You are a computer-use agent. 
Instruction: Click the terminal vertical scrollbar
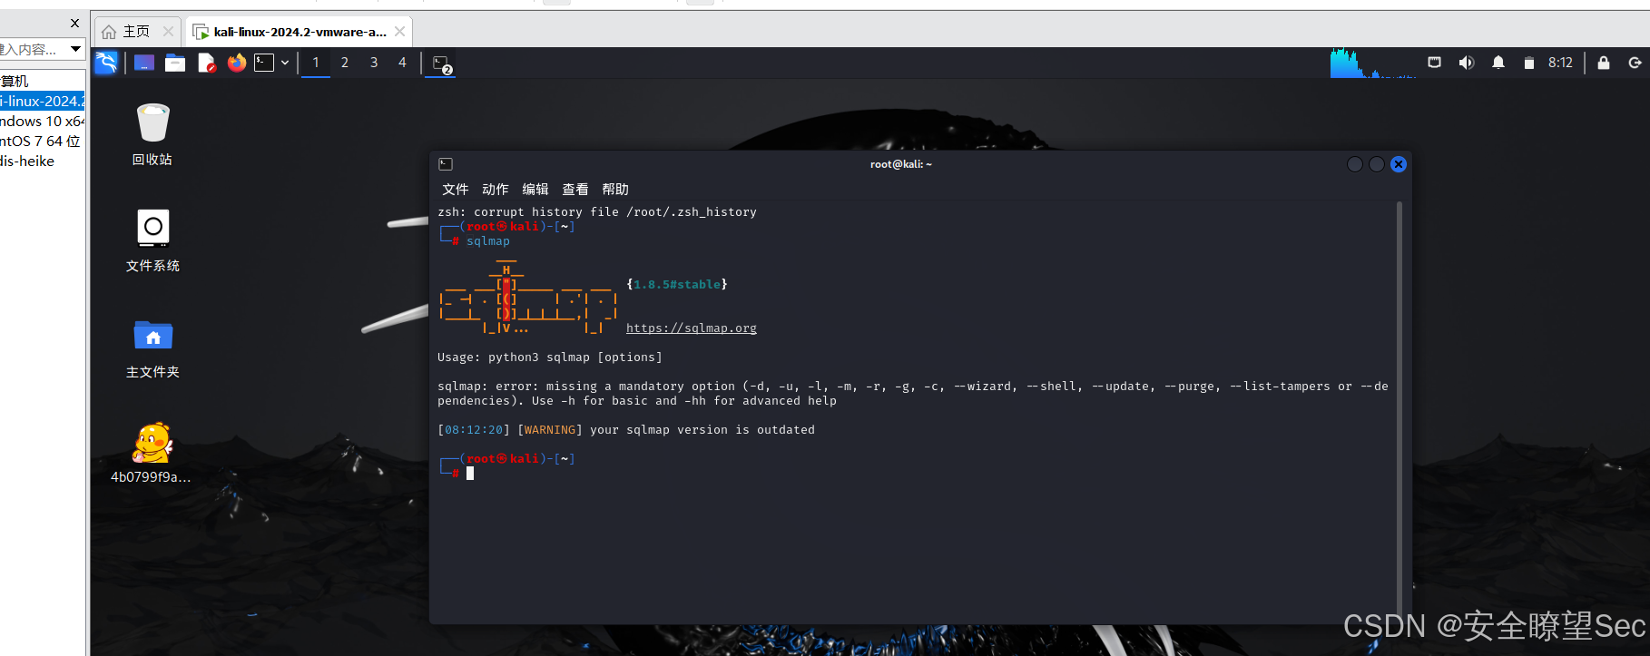1400,408
